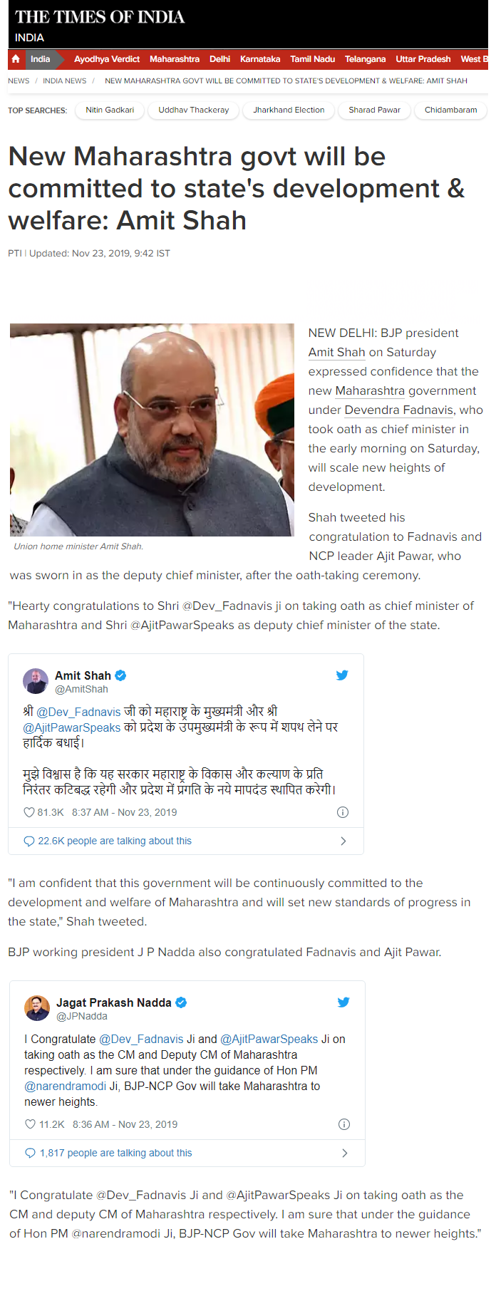Click the Jharkhand Election top search pill
Viewport: 496px width, 1291px height.
(x=289, y=110)
